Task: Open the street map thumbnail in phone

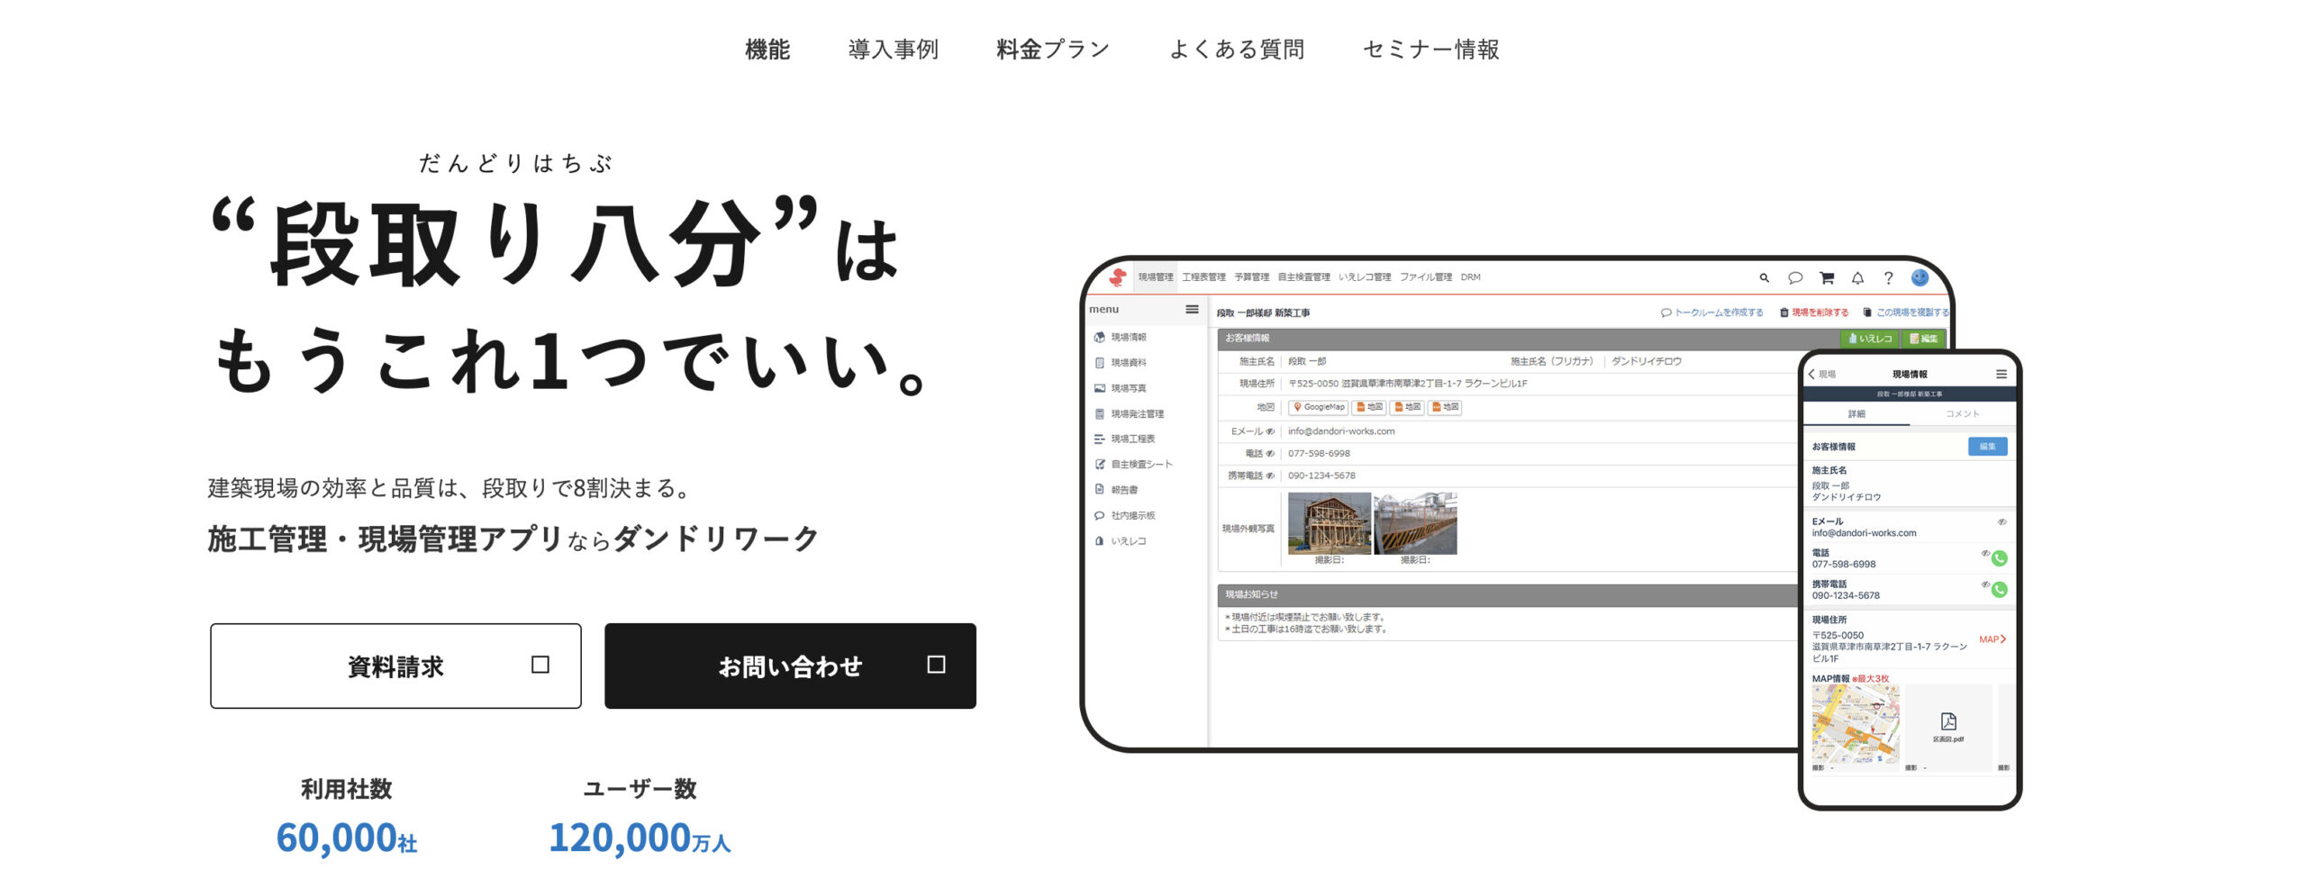Action: click(x=1856, y=723)
